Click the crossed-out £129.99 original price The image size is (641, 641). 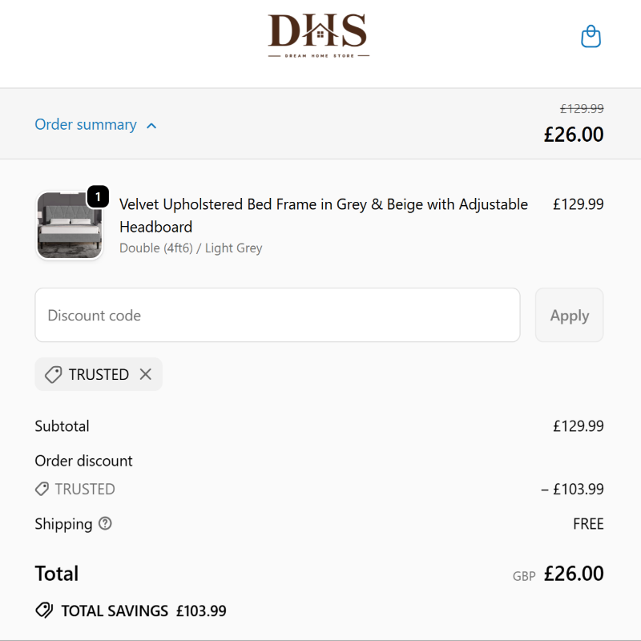pos(582,109)
